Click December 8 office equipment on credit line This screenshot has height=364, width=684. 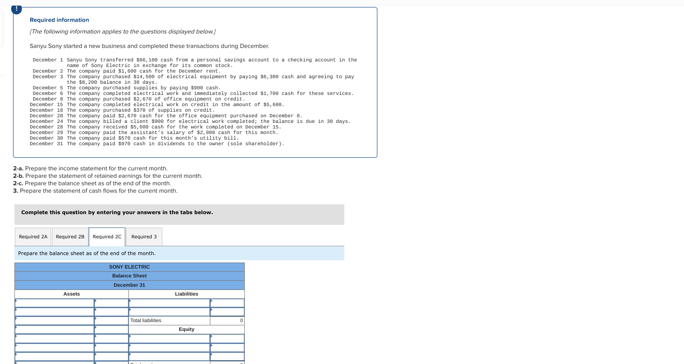139,99
